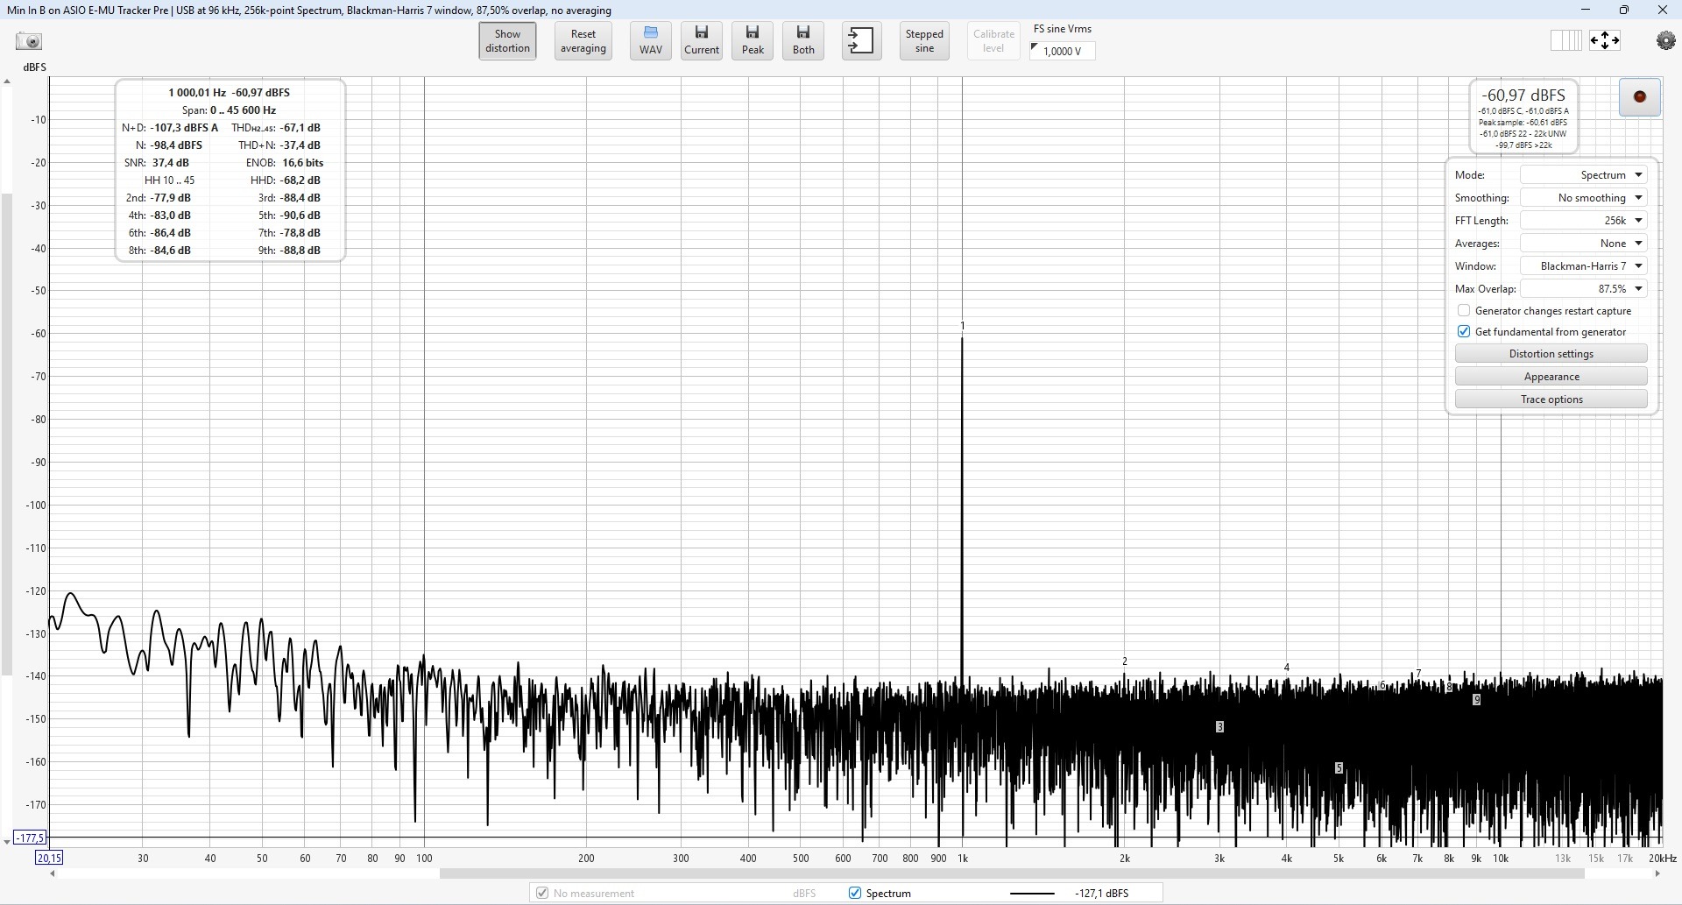
Task: Edit the FS sine Vrms field
Action: 1063,51
